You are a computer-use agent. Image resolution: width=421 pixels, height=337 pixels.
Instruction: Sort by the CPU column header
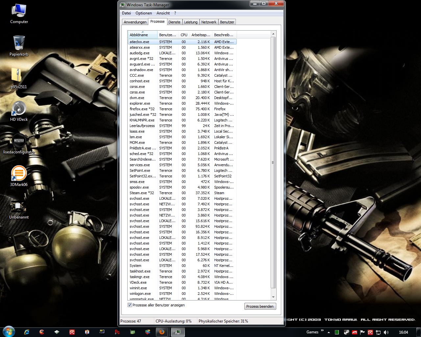point(184,35)
